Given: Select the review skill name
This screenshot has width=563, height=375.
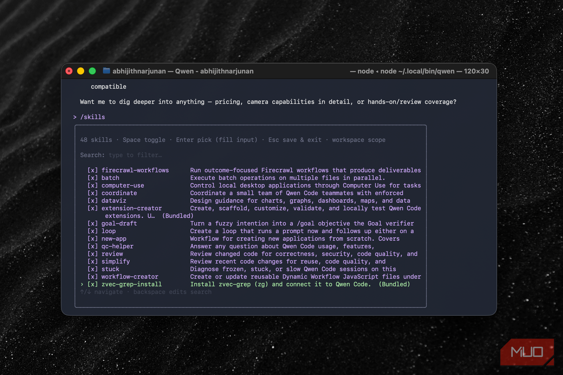Looking at the screenshot, I should click(x=112, y=254).
